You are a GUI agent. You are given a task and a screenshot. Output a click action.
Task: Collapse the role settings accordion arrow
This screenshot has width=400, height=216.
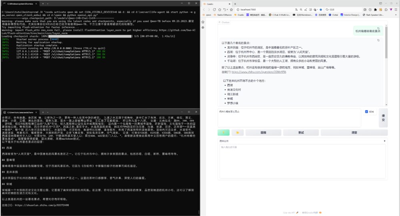pos(384,141)
